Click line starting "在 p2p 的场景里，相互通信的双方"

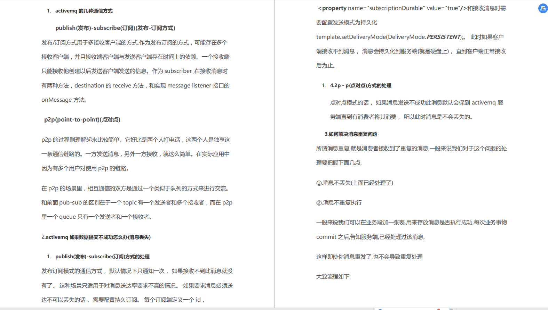(x=136, y=188)
